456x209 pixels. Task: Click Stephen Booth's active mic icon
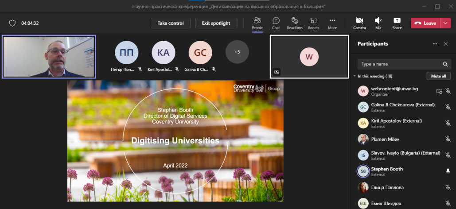tap(448, 171)
